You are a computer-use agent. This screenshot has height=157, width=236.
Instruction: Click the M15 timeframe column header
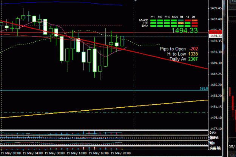[167, 17]
